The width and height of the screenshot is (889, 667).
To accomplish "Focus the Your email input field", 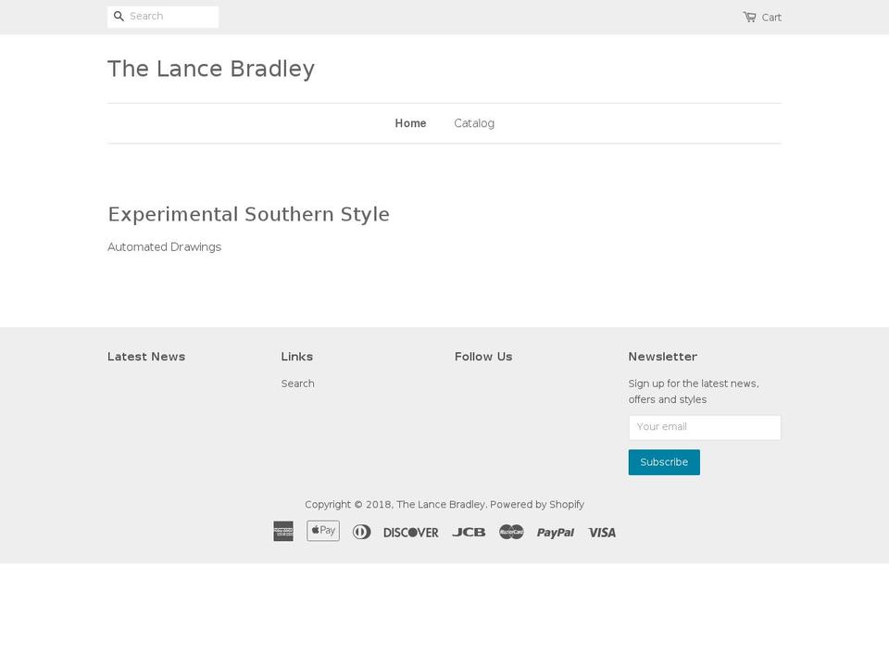I will [705, 427].
